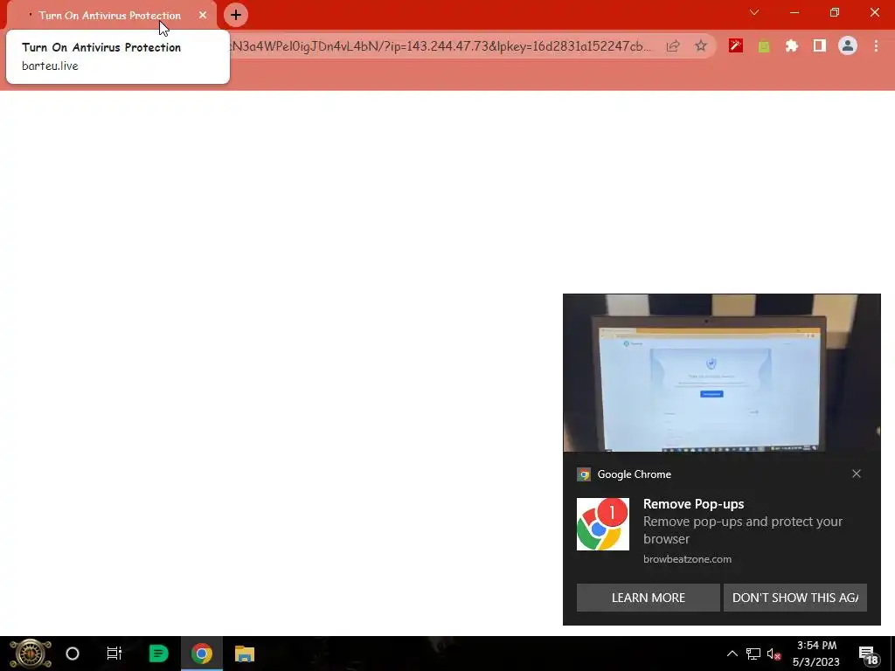Screen dimensions: 895x671
Task: Show hidden system tray icons
Action: [x=732, y=654]
